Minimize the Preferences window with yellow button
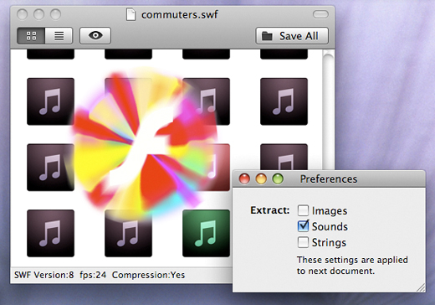The image size is (435, 305). click(261, 178)
